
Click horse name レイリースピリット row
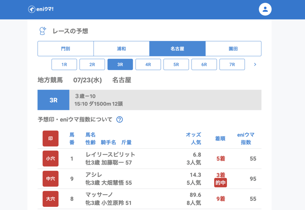(x=110, y=154)
